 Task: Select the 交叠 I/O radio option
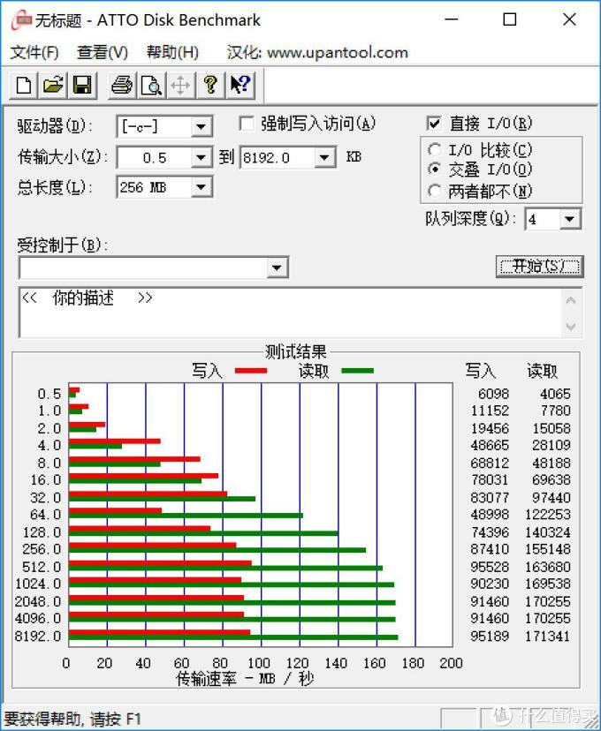pos(435,170)
